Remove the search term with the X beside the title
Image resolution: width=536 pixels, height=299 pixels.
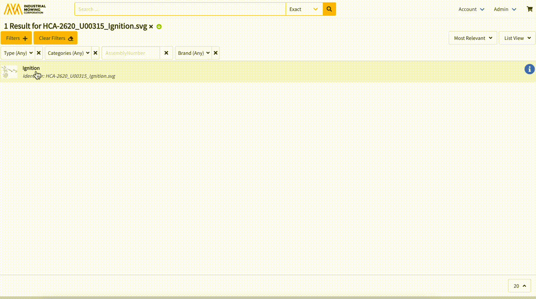(x=151, y=27)
